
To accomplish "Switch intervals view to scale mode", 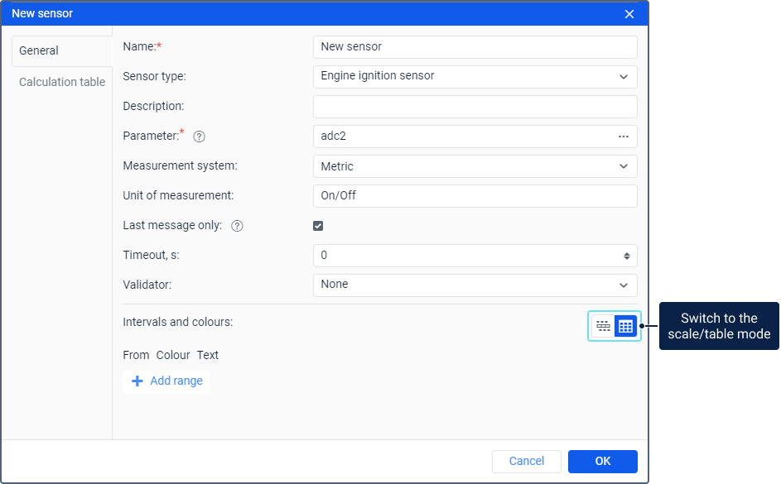I will [603, 326].
